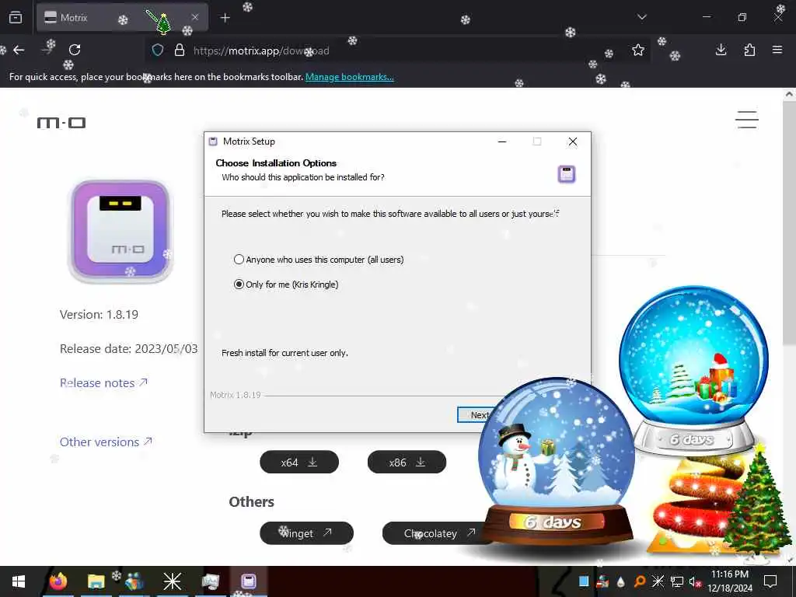
Task: Open Firefox downloads panel
Action: click(x=721, y=50)
